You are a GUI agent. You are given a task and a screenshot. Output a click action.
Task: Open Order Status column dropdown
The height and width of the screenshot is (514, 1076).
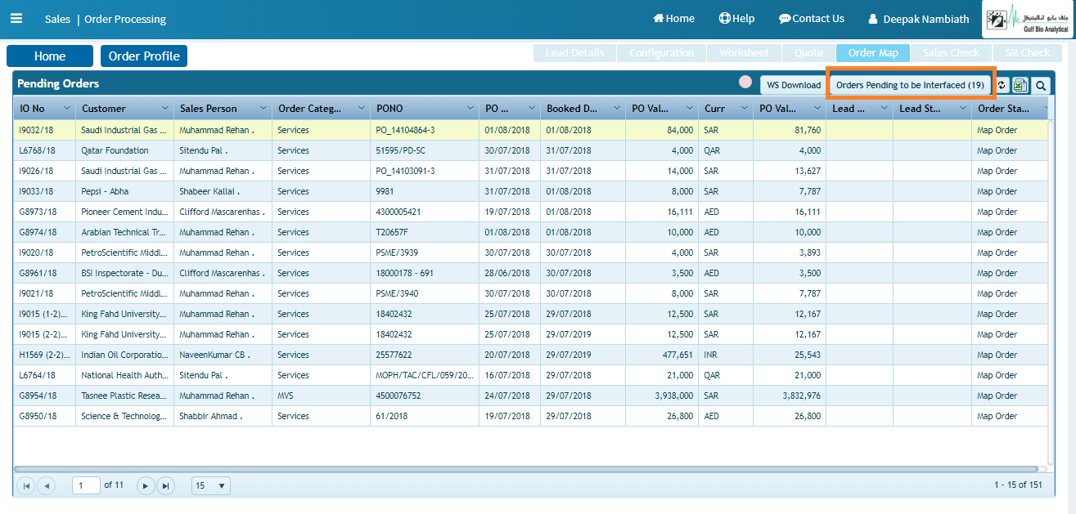pos(1045,109)
